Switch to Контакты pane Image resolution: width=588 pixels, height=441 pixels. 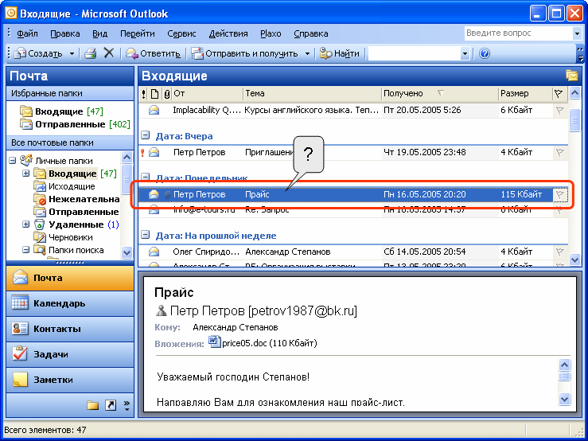(x=70, y=329)
